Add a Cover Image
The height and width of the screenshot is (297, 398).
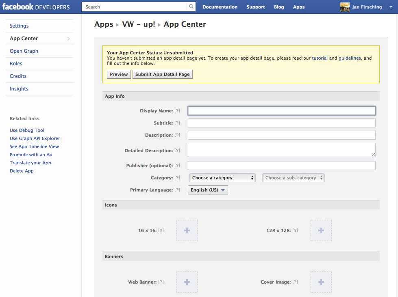click(321, 282)
